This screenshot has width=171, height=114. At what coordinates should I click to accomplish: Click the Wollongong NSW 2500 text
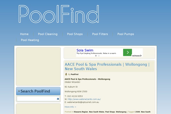(x=76, y=91)
